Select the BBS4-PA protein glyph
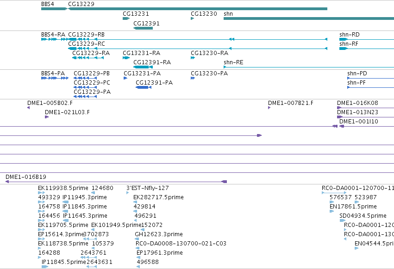The width and height of the screenshot is (394, 269). click(55, 78)
